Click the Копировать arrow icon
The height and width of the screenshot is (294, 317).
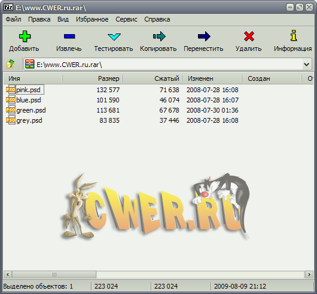point(159,37)
